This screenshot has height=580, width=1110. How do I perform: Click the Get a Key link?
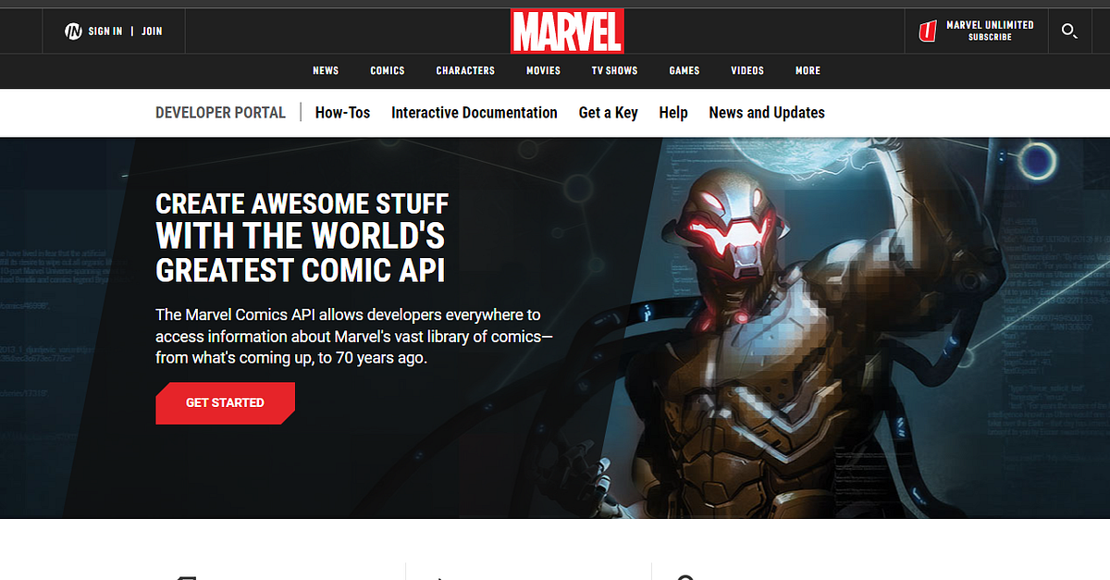[608, 113]
